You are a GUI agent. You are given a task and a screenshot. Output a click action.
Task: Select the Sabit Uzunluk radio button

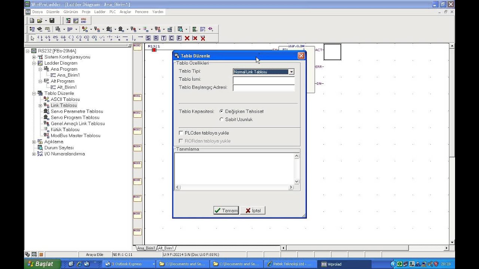[222, 120]
